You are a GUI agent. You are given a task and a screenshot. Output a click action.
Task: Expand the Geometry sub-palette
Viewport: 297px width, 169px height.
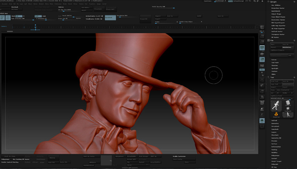(275, 123)
